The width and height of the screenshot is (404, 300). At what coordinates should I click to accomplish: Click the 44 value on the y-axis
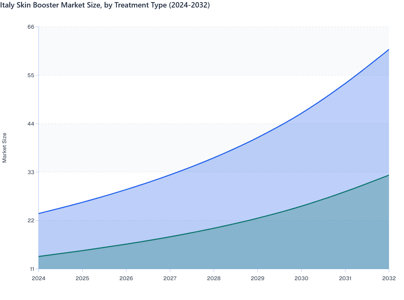pos(31,123)
